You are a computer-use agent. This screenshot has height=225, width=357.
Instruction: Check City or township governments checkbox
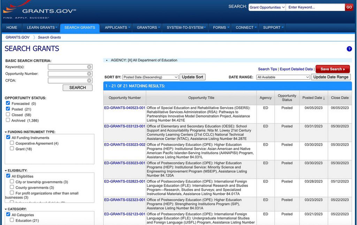12,181
